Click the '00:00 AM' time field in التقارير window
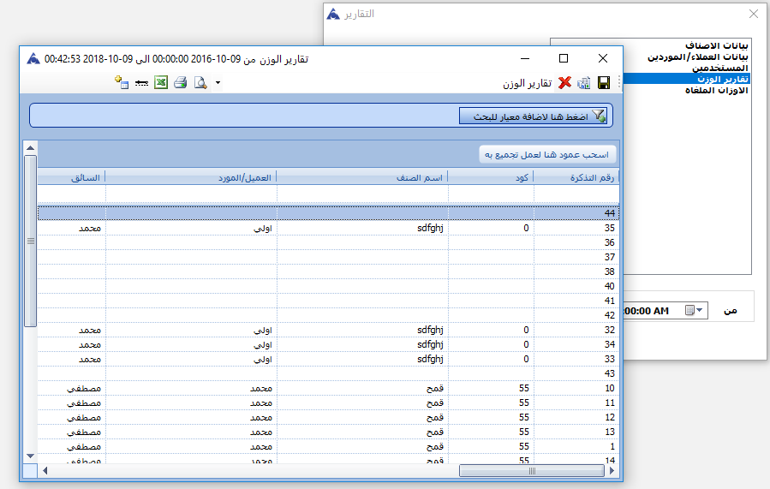770x489 pixels. point(647,311)
